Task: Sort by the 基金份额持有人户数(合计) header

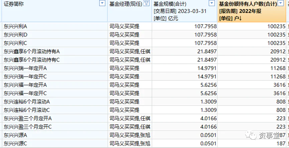Action: [x=247, y=4]
